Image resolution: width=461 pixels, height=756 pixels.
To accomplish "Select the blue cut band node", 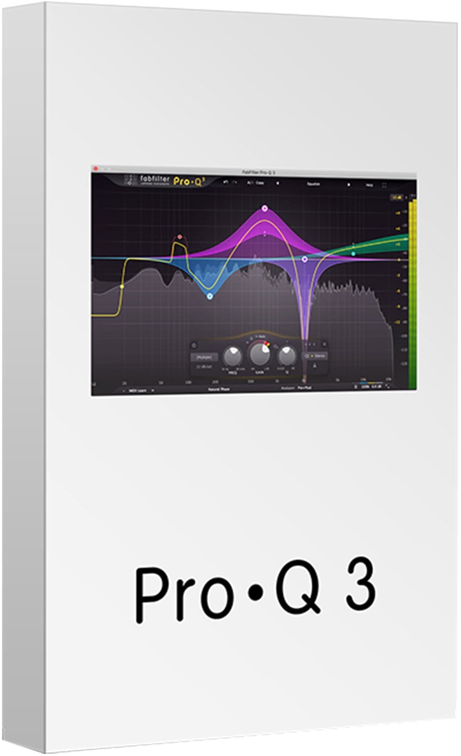I will 210,296.
